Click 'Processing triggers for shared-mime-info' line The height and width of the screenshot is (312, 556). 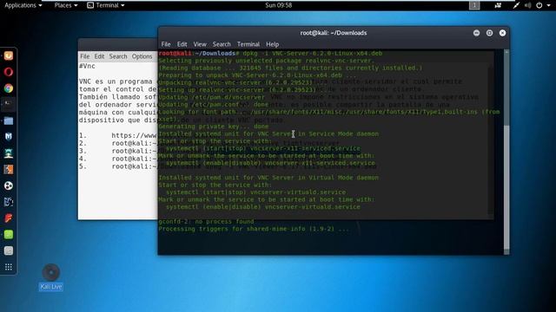pos(254,229)
